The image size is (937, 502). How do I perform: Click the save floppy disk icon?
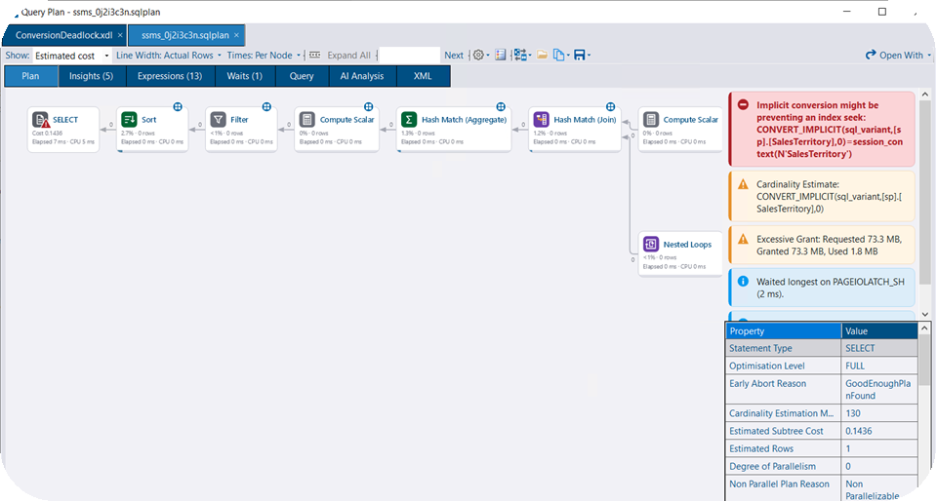(x=579, y=55)
